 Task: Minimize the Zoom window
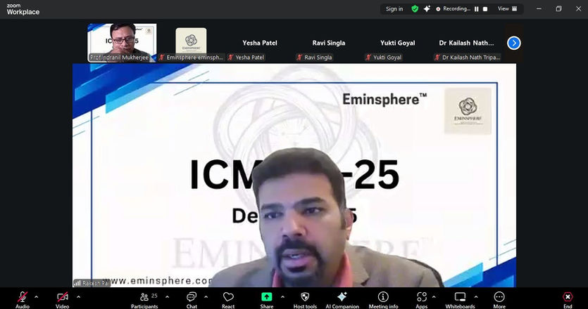(539, 8)
